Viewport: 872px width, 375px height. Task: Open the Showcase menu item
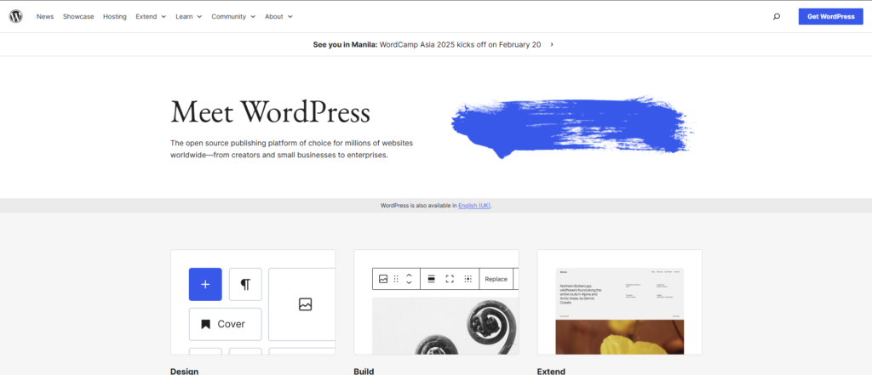pos(78,16)
